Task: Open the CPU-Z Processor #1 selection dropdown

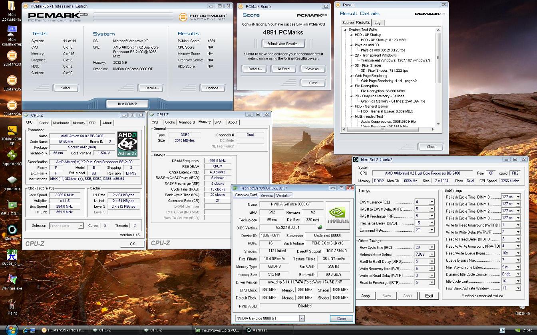Action: point(80,226)
